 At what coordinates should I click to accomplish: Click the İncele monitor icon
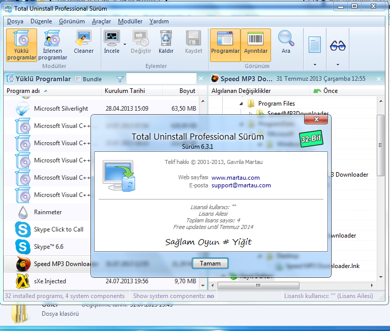tap(112, 38)
